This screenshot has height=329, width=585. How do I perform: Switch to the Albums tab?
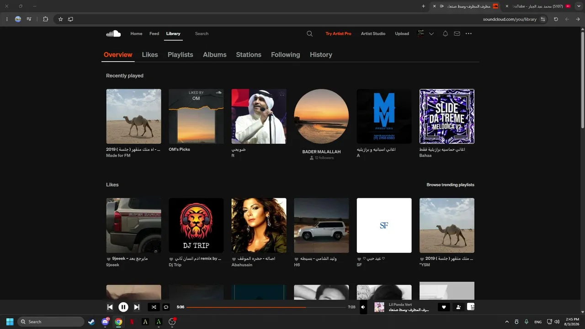click(x=215, y=54)
